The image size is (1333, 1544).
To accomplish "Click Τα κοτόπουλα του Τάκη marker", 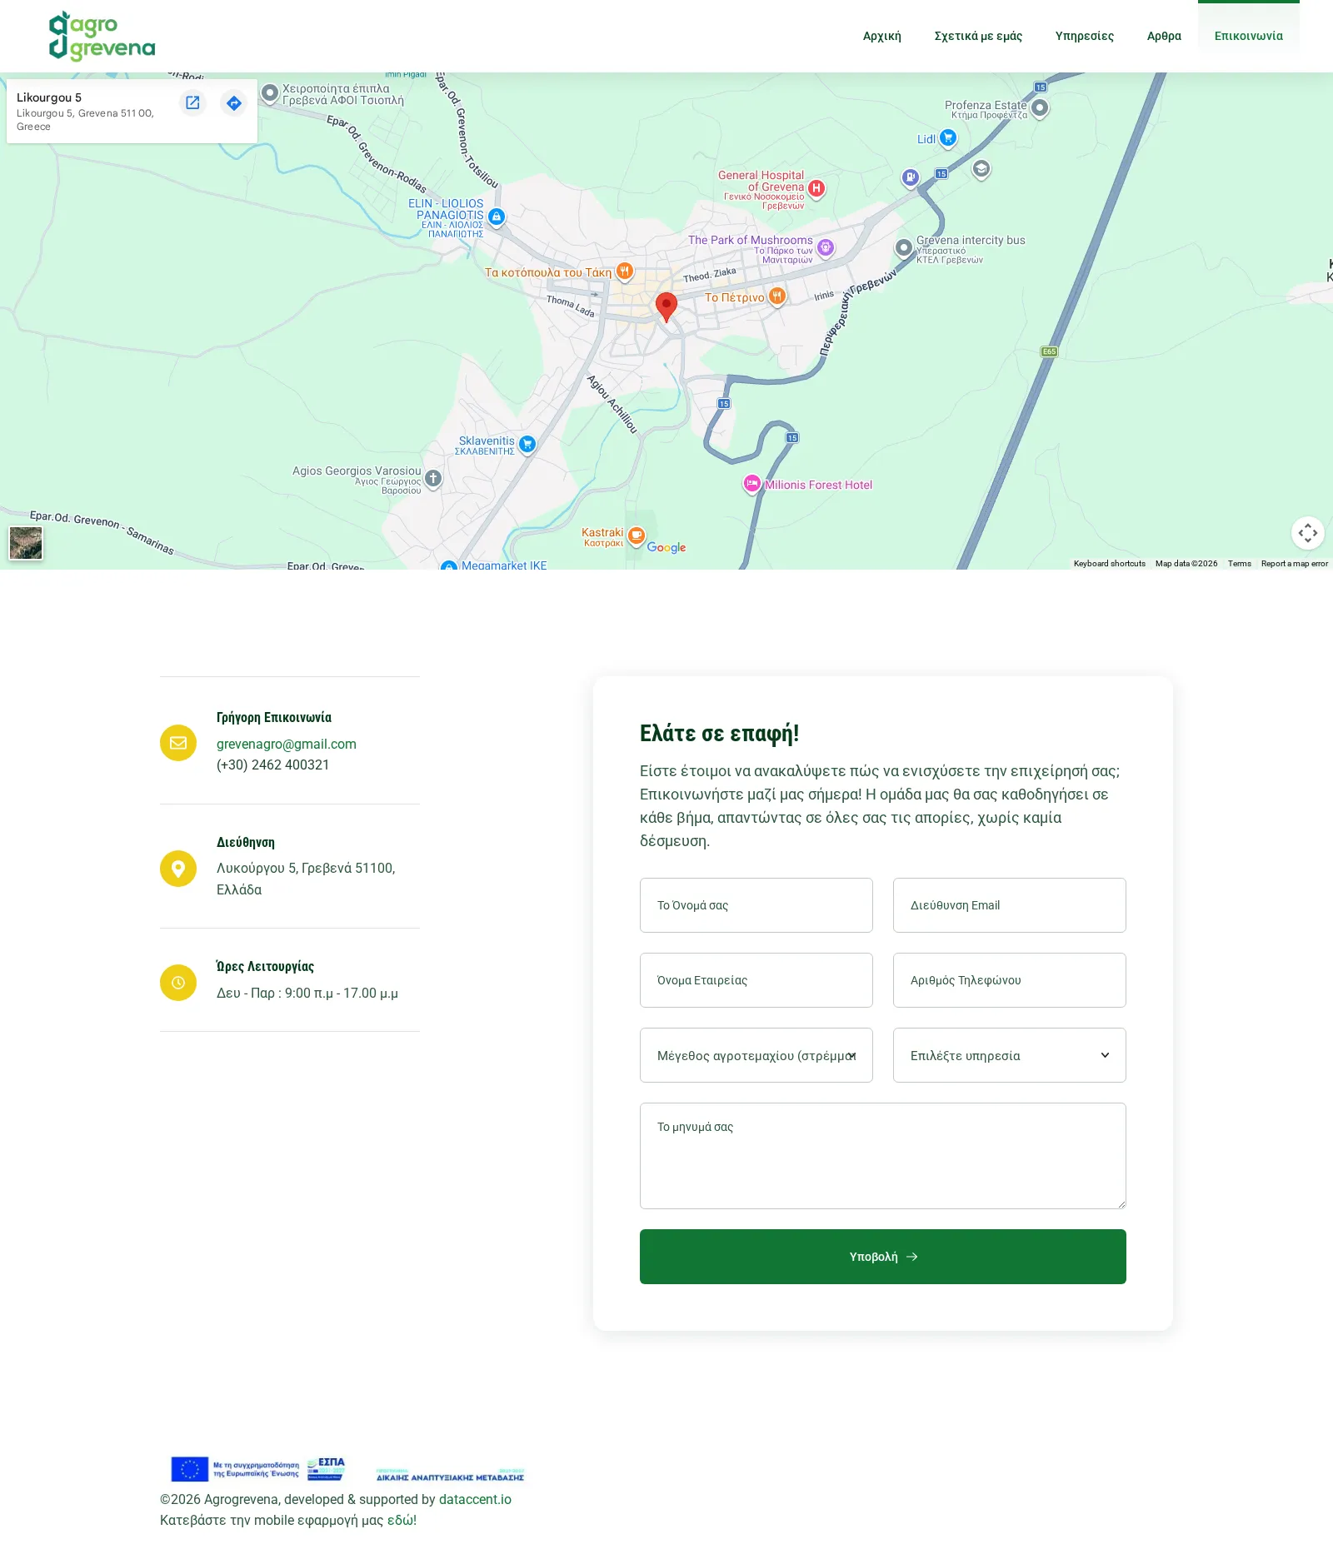I will 624,271.
